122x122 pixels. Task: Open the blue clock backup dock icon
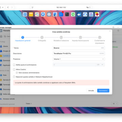(43, 14)
